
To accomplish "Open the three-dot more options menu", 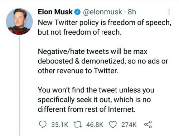I will click(169, 12).
